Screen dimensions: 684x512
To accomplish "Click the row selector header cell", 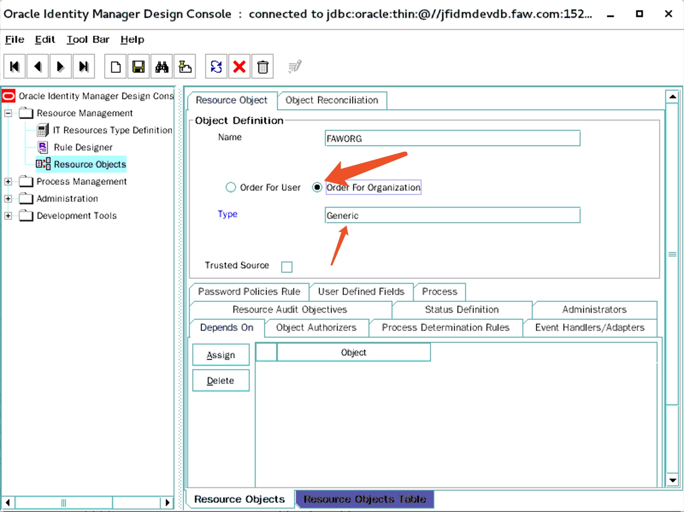I will pos(266,353).
